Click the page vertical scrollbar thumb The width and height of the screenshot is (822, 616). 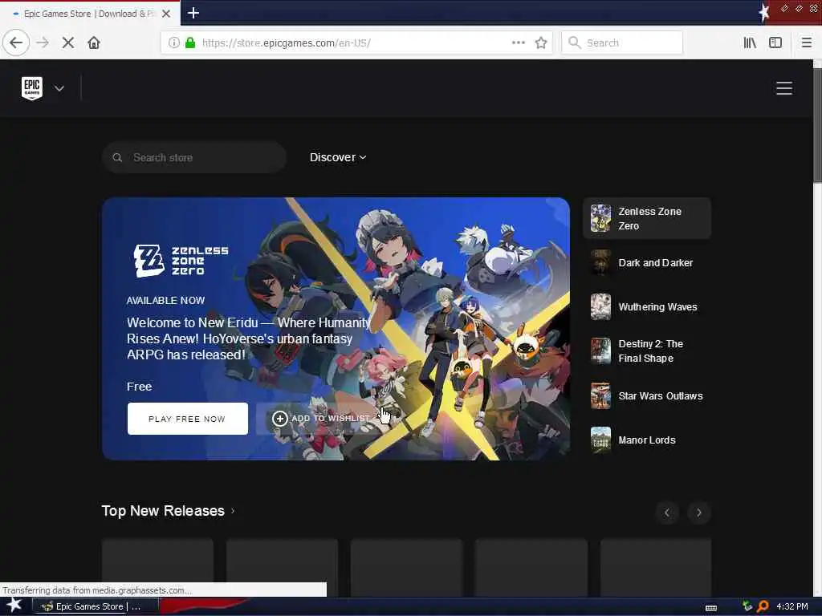817,126
